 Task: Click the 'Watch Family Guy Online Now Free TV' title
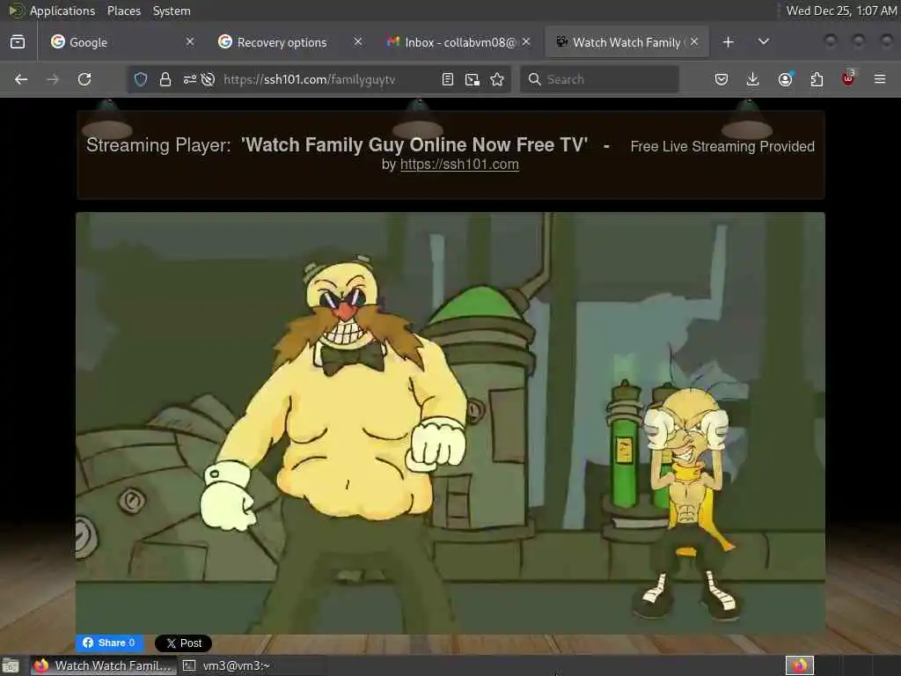pyautogui.click(x=414, y=145)
